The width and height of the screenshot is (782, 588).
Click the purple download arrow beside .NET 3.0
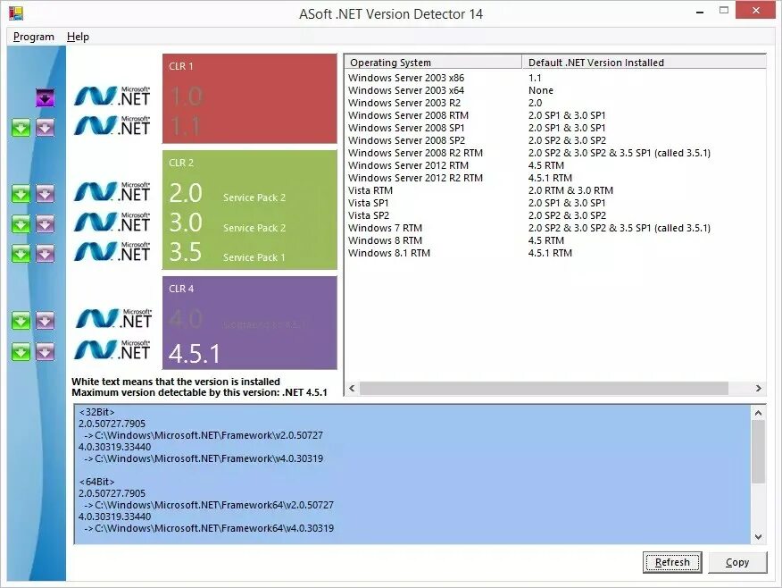pyautogui.click(x=45, y=224)
